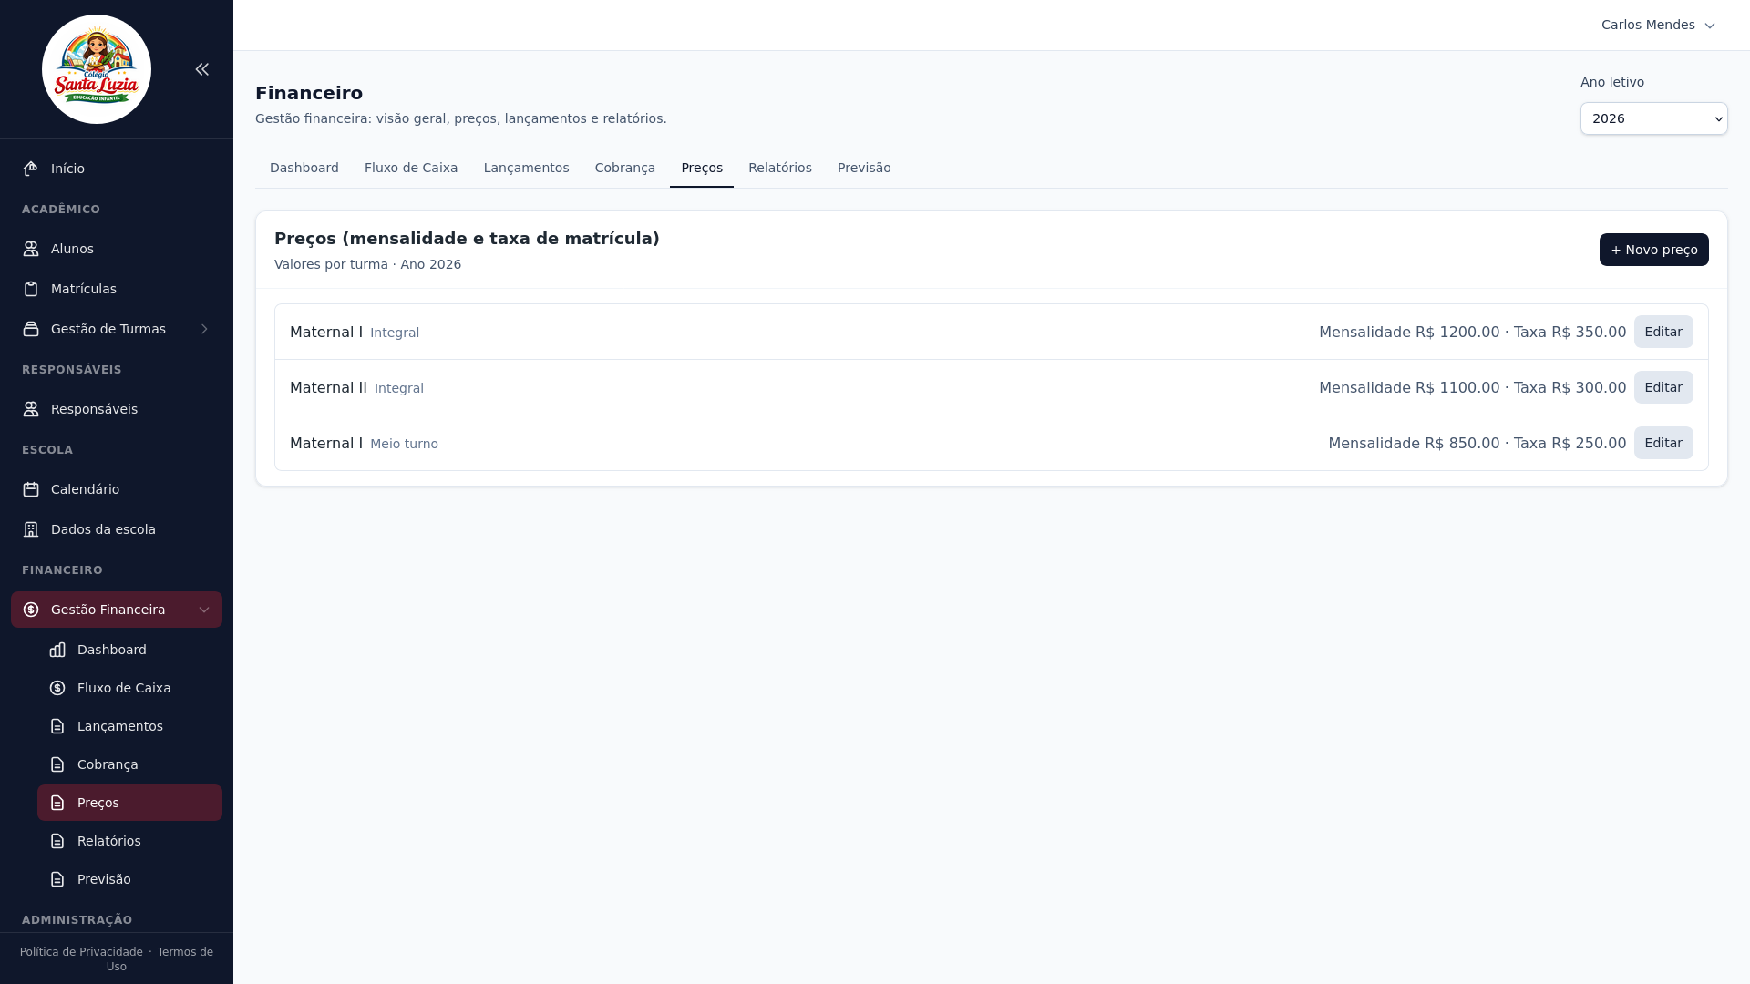Viewport: 1750px width, 984px height.
Task: Open the Ano letivo 2026 dropdown
Action: [1653, 118]
